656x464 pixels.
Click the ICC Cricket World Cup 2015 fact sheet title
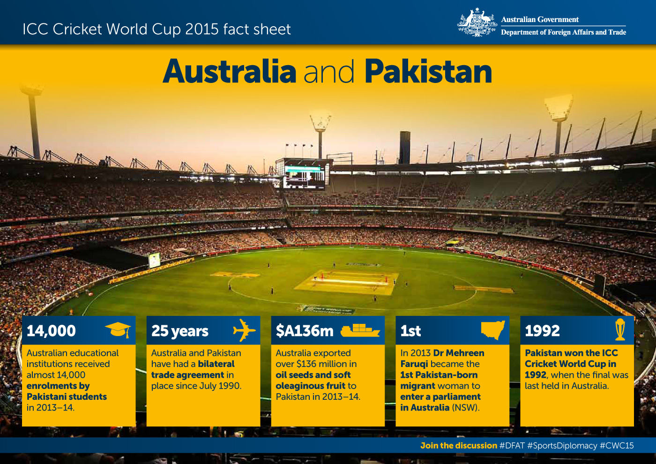click(x=157, y=29)
